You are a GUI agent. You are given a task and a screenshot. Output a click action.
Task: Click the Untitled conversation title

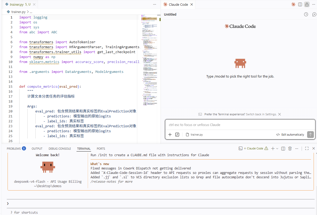170,15
